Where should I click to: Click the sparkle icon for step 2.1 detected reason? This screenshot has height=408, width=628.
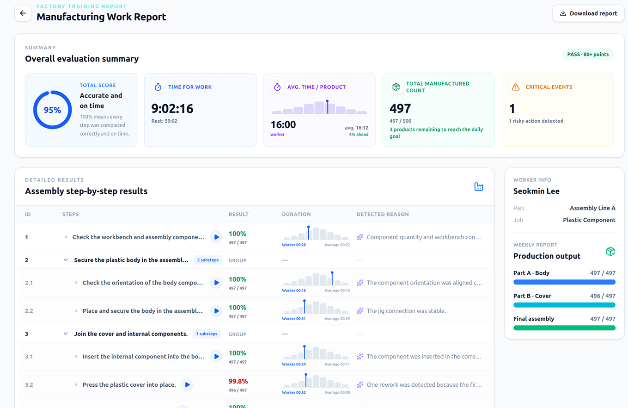tap(360, 283)
